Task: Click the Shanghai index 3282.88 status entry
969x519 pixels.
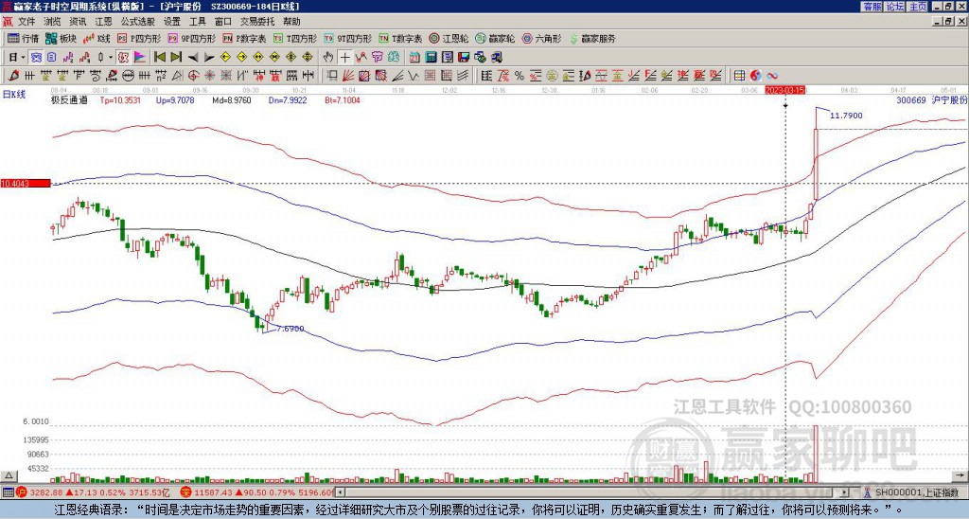Action: click(x=93, y=492)
